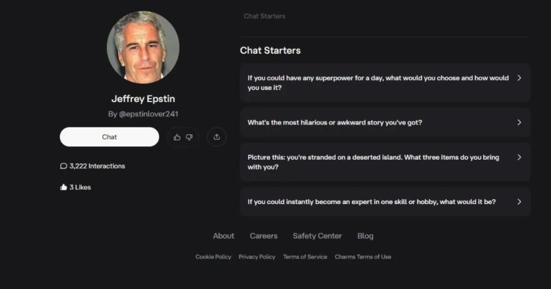
Task: Read the Charms Terms of Use
Action: pyautogui.click(x=363, y=257)
